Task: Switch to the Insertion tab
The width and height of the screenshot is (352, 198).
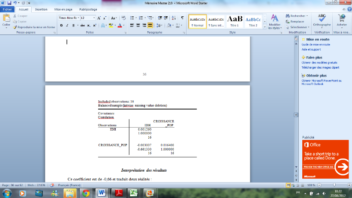Action: point(41,9)
